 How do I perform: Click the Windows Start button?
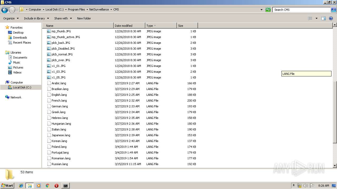pos(7,185)
